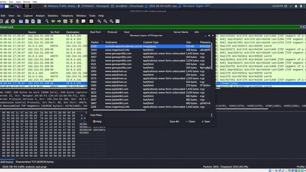Open VirtualBox Input menu

pos(18,2)
